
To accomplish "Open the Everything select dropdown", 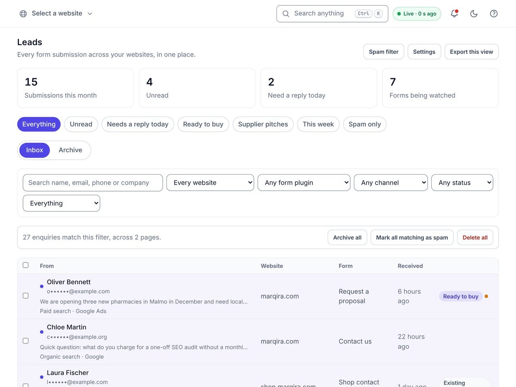I will coord(61,203).
